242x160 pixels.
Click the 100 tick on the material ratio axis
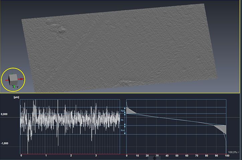point(227,156)
